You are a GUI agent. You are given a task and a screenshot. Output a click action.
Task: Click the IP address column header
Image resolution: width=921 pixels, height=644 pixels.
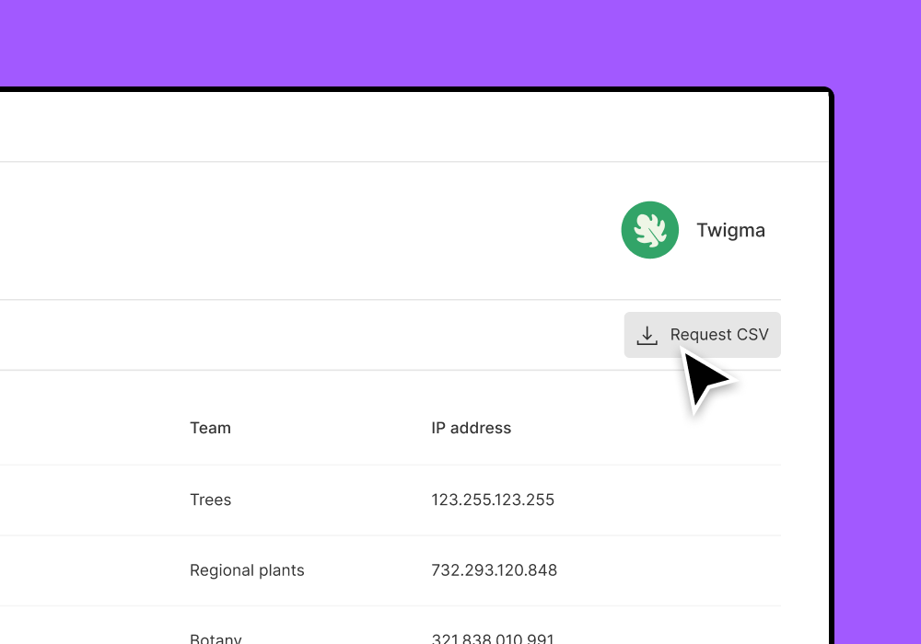pyautogui.click(x=471, y=428)
